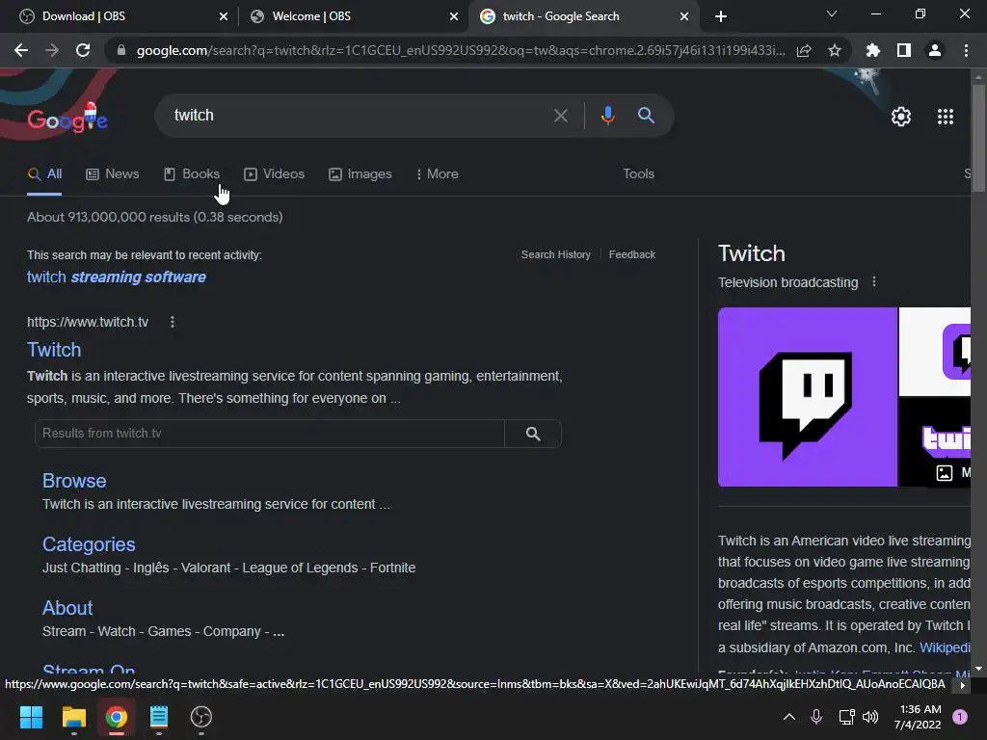Submit the search with the magnifier icon
This screenshot has height=740, width=987.
646,116
